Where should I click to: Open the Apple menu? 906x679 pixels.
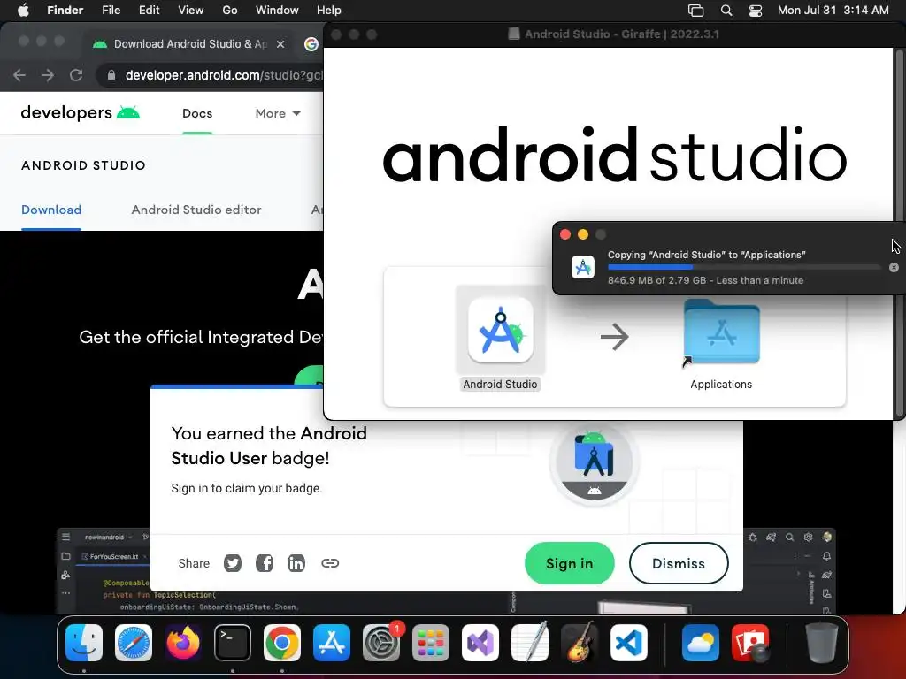pyautogui.click(x=23, y=11)
